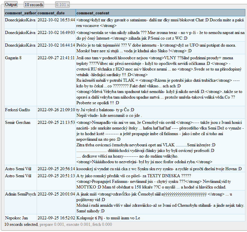Viewport: 247px width, 232px height.
Task: Select the Nepokec Jan author cell
Action: click(16, 218)
